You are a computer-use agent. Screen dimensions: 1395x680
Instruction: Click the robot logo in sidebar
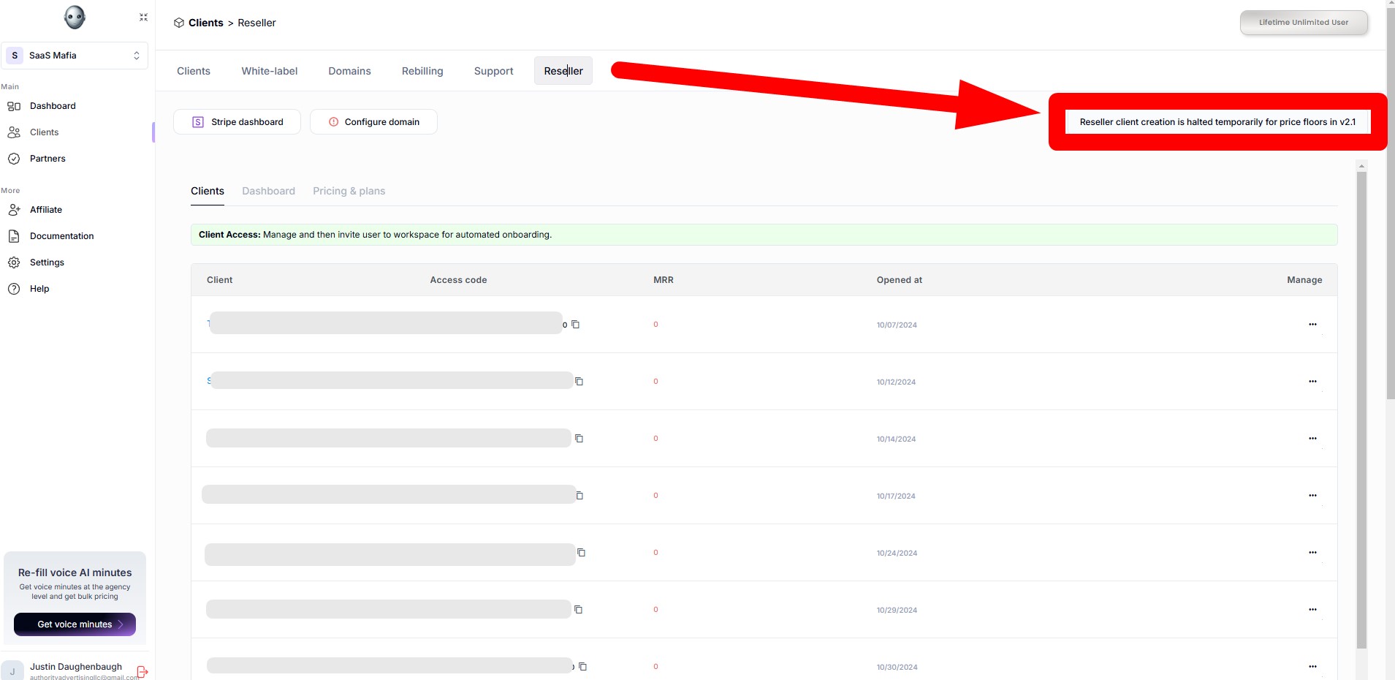[x=75, y=18]
